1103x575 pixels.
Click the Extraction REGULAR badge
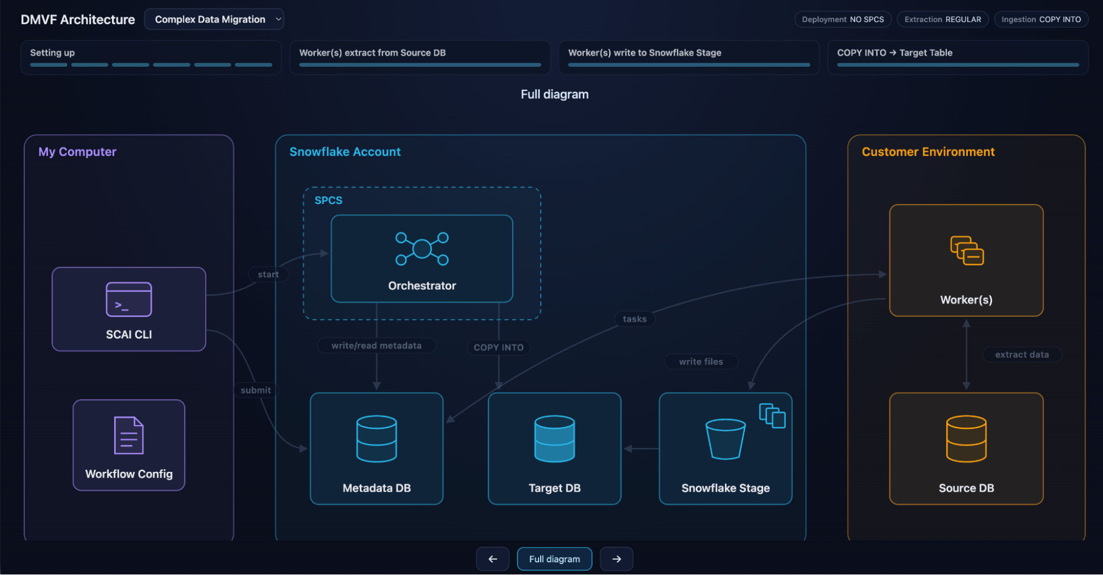943,19
